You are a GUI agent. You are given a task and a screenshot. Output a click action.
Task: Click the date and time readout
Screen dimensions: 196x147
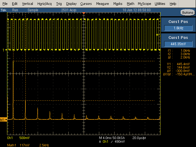coord(137,10)
